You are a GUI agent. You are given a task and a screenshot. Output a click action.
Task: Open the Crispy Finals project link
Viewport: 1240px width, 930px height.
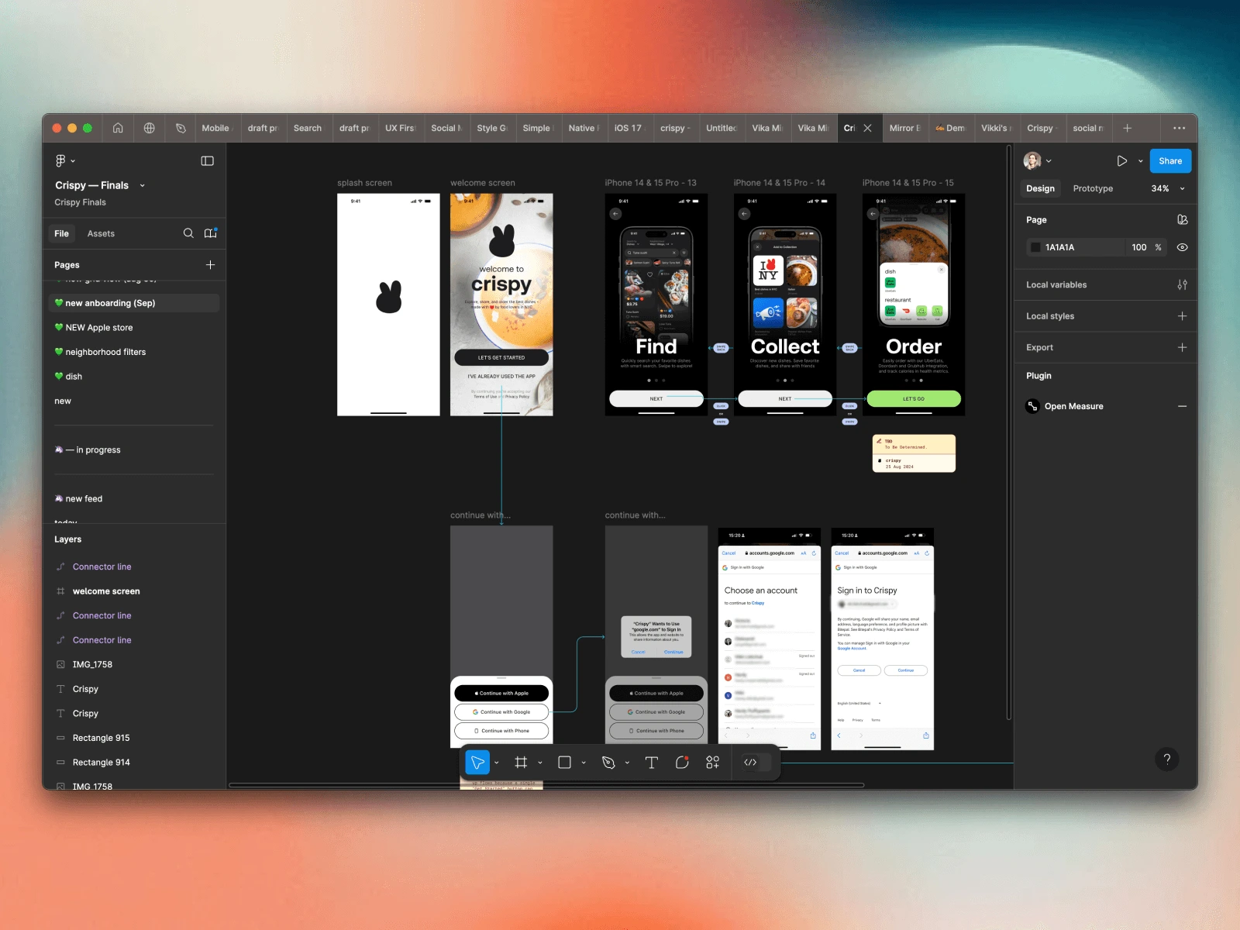coord(80,202)
